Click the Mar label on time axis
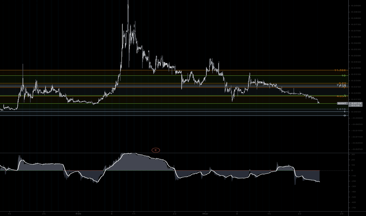The width and height of the screenshot is (366, 216). (205, 213)
